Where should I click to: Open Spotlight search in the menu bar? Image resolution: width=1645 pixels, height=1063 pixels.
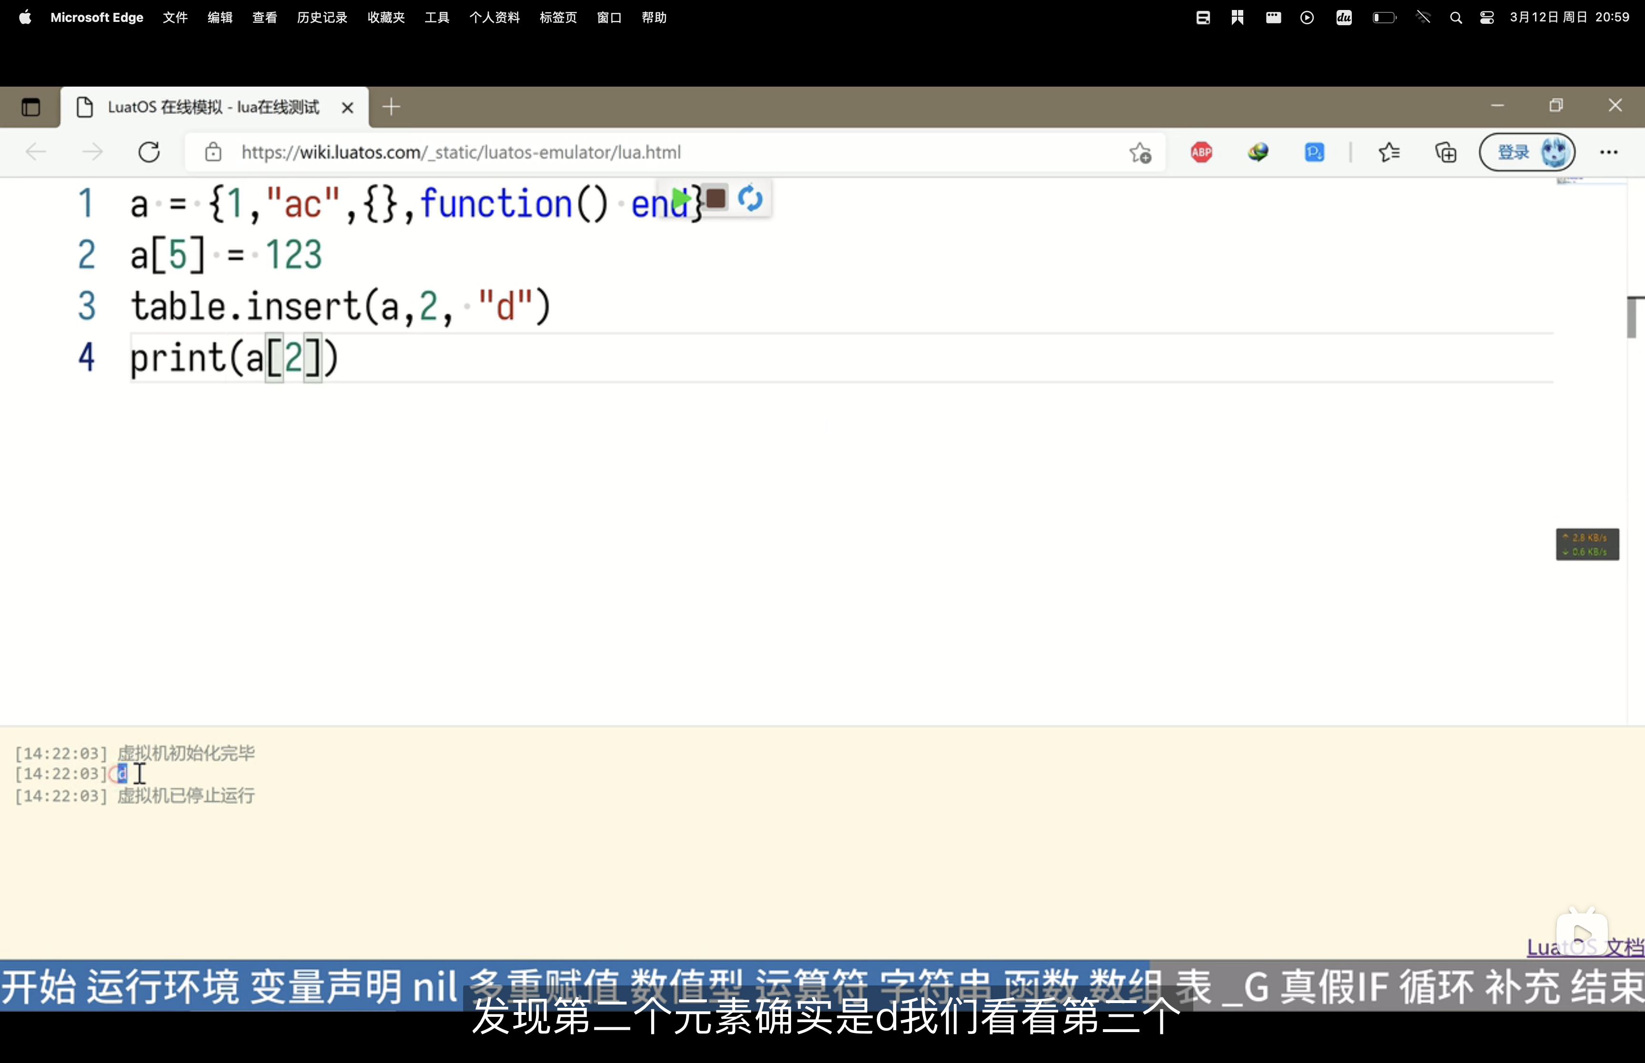1456,18
